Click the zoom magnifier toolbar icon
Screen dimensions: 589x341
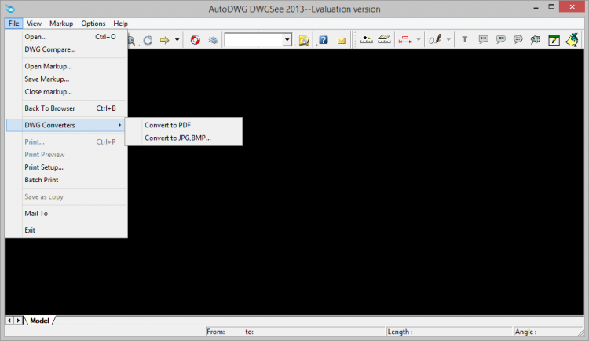click(x=131, y=41)
